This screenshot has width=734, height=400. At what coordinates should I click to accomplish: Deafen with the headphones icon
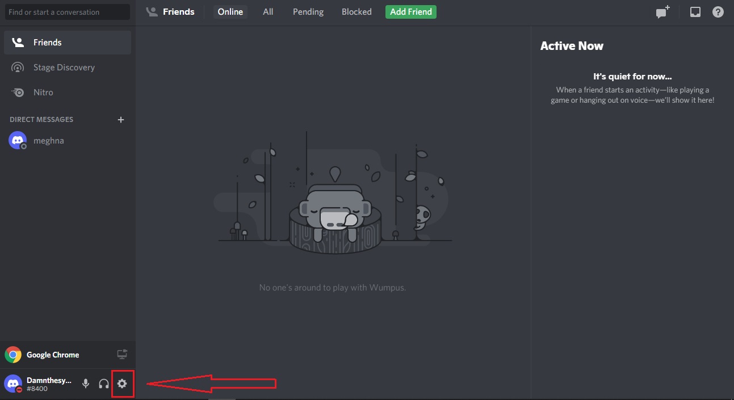103,384
